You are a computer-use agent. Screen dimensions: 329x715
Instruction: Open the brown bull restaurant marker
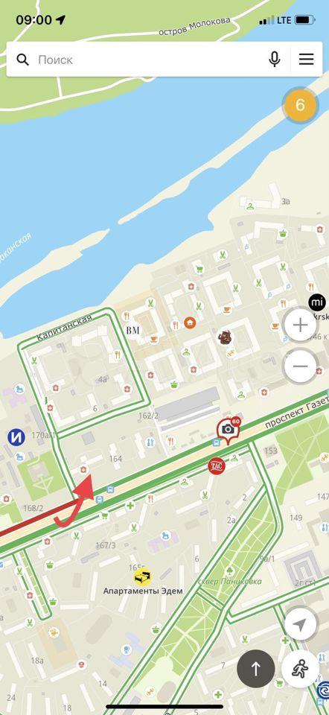click(x=224, y=338)
